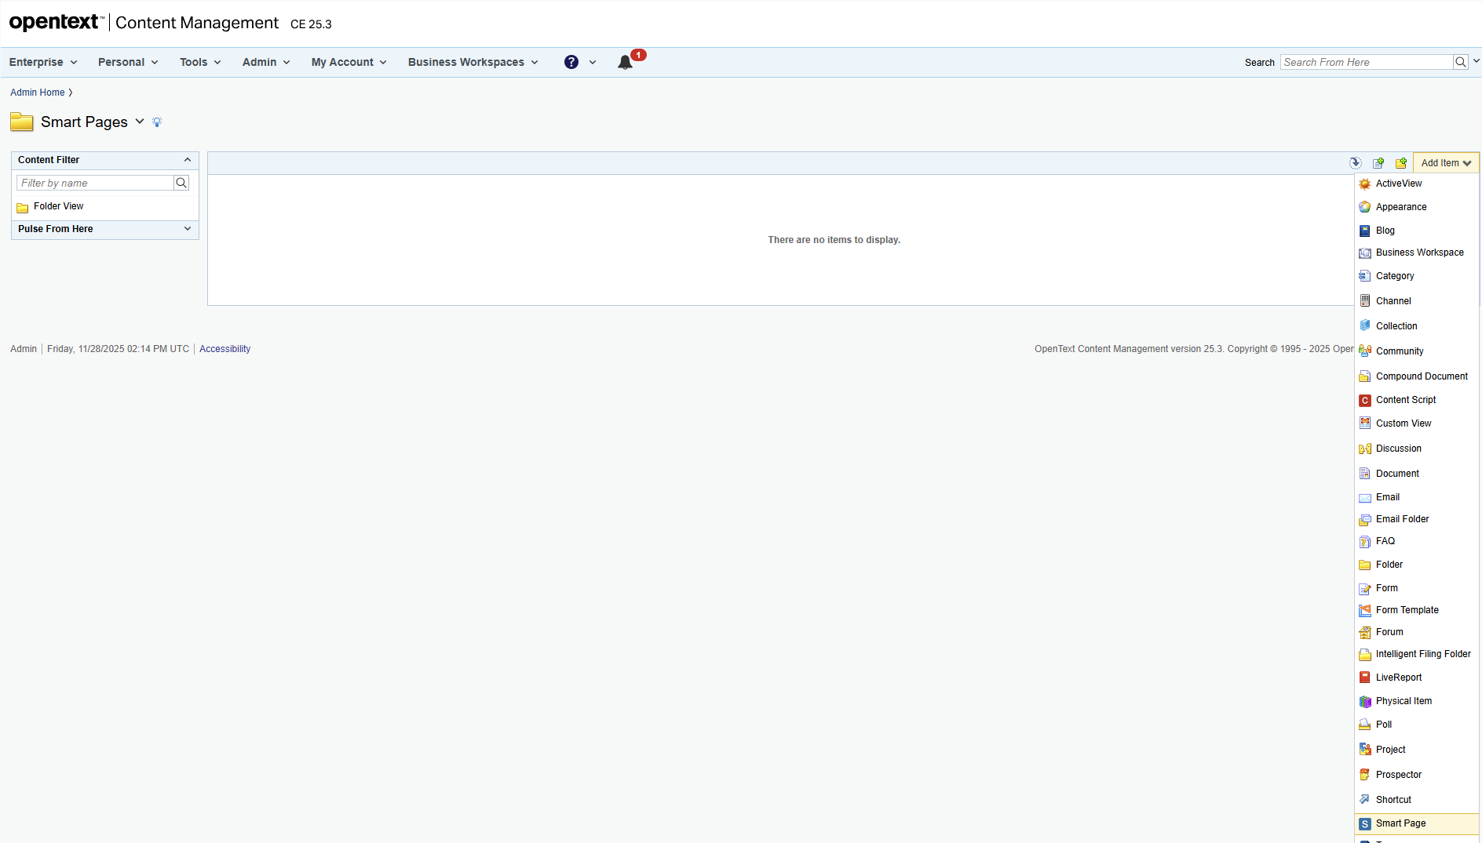Add a Content Script item

(1406, 399)
